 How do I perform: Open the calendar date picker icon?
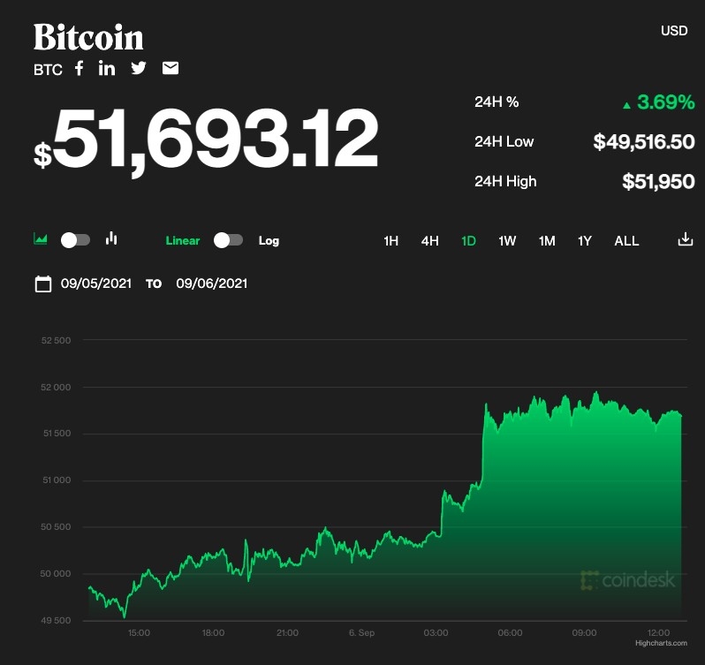(x=42, y=283)
